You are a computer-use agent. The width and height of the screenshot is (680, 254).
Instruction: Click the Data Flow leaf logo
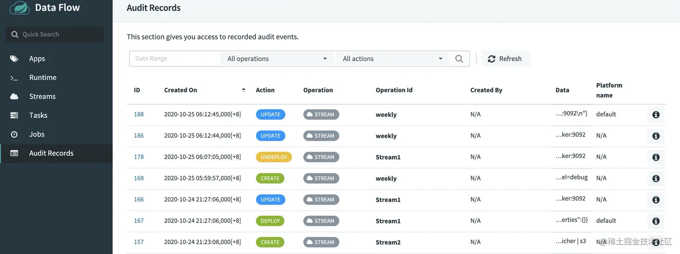19,8
